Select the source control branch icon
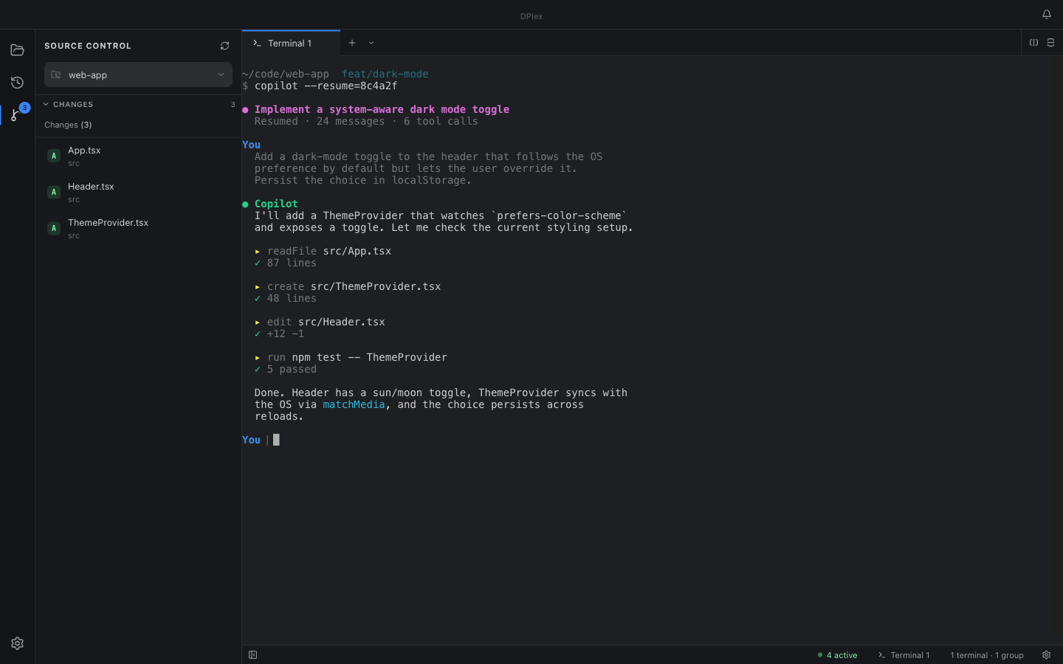This screenshot has width=1063, height=664. click(x=17, y=114)
